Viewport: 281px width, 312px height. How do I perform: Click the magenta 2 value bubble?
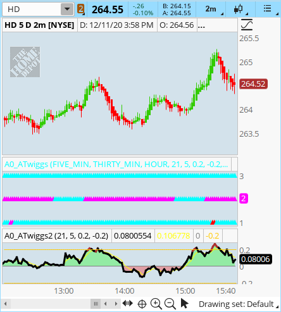point(243,199)
